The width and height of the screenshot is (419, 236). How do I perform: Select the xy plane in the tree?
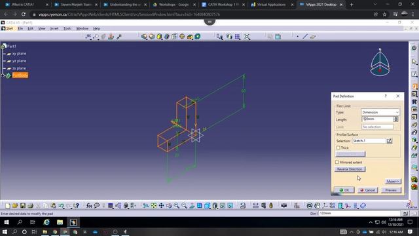pyautogui.click(x=19, y=54)
